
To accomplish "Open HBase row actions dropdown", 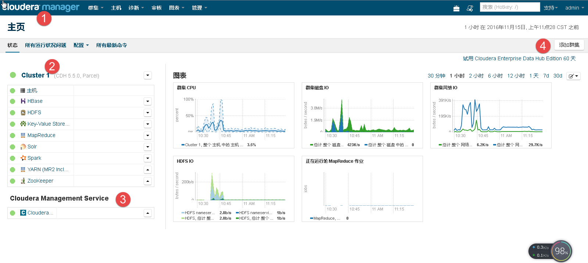I will [148, 101].
